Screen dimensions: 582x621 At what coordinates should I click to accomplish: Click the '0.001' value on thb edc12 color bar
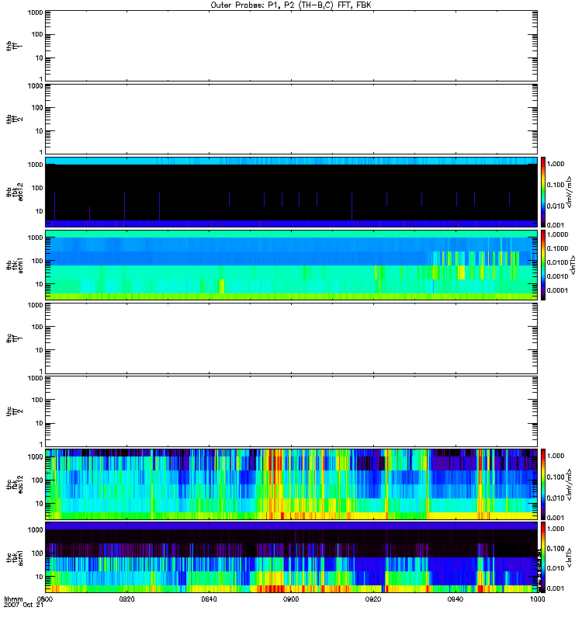pos(556,225)
